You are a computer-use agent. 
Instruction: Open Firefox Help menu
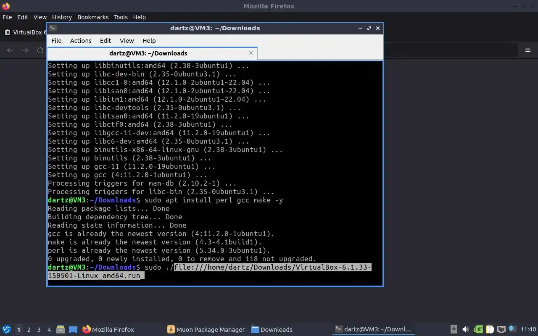[139, 17]
